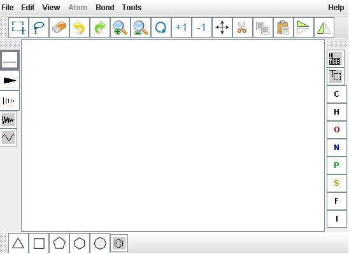Pick the Oxygen element button
This screenshot has width=349, height=254.
point(336,130)
